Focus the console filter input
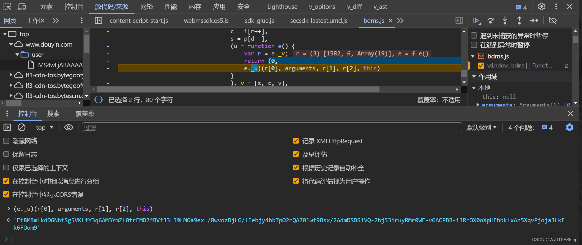Image resolution: width=582 pixels, height=245 pixels. tap(272, 128)
